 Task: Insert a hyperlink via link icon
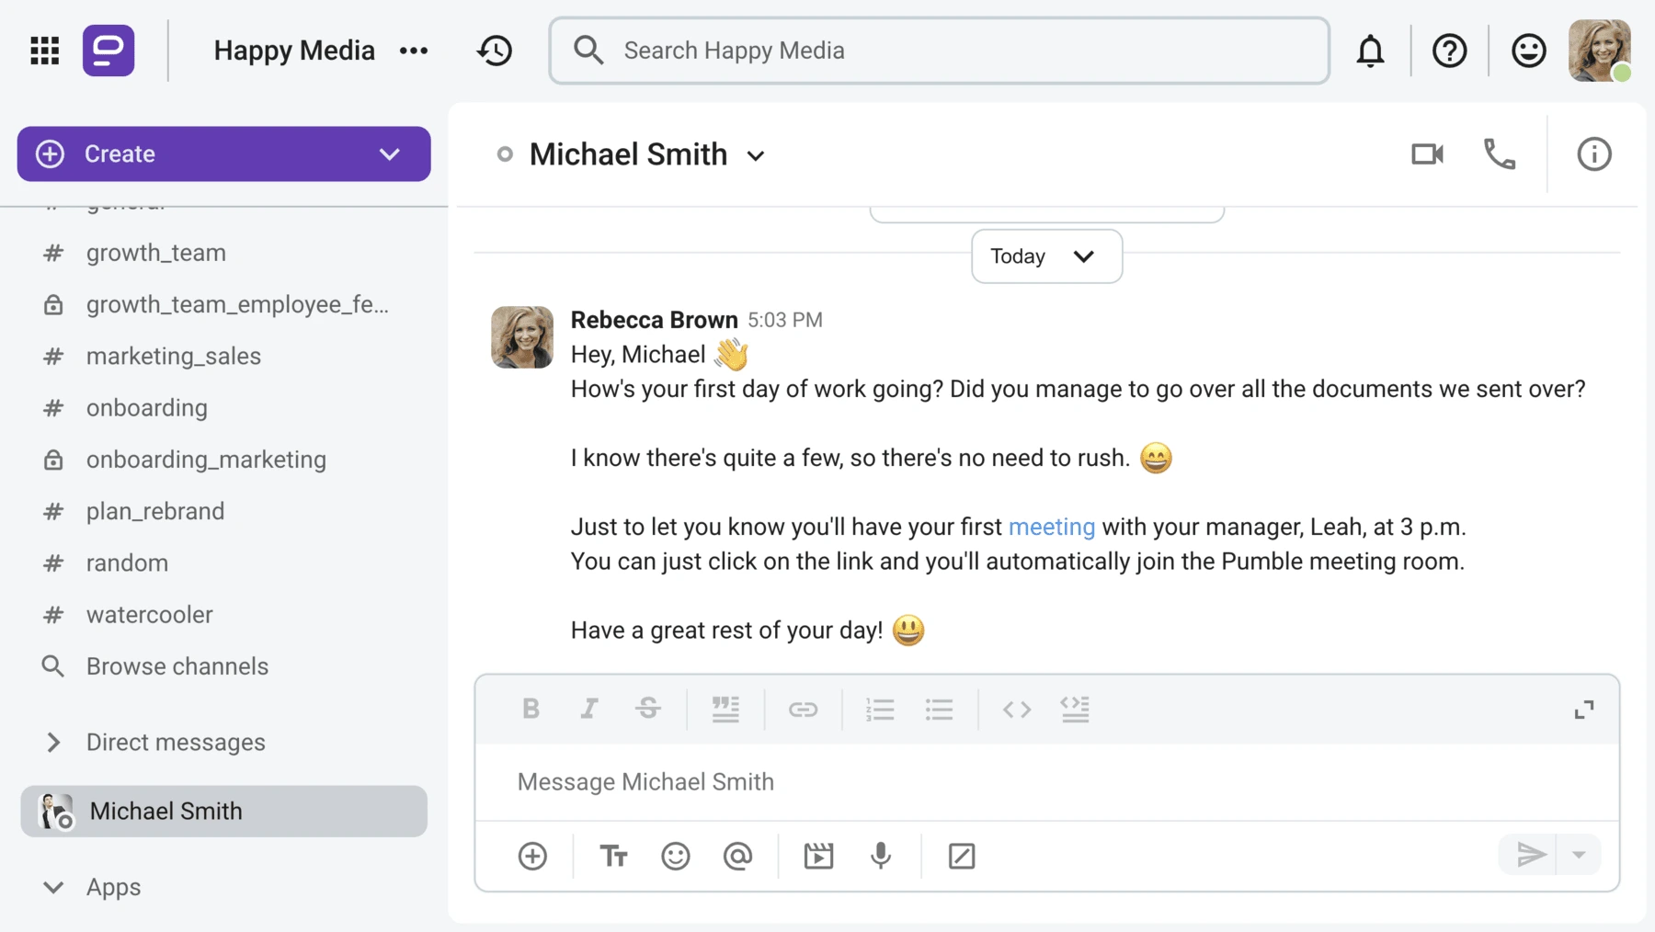[803, 709]
